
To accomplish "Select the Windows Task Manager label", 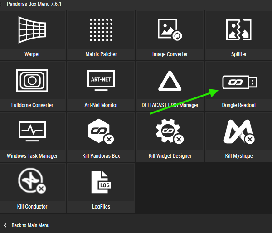I will pyautogui.click(x=32, y=156).
